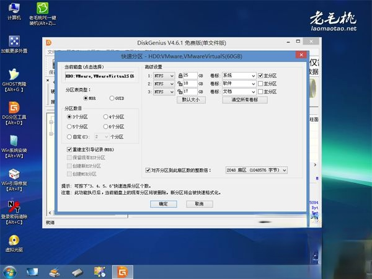The width and height of the screenshot is (372, 279).
Task: Open file system dropdown for partition 3
Action: pos(164,92)
